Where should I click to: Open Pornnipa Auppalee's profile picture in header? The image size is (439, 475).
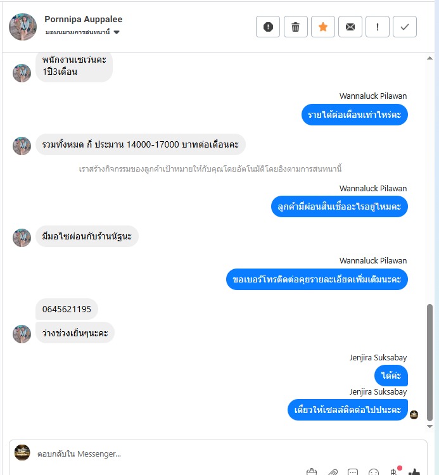pos(23,27)
